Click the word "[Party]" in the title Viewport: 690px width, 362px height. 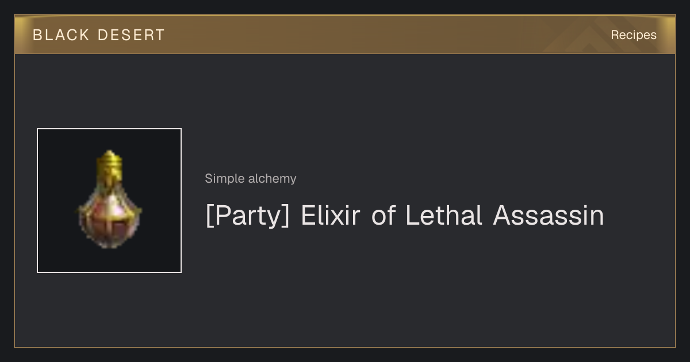coord(248,216)
